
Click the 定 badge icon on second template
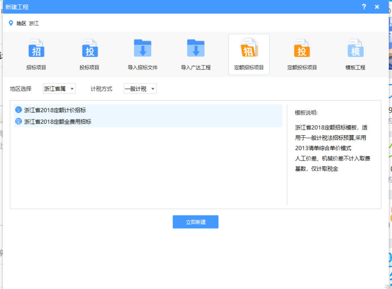coord(18,121)
